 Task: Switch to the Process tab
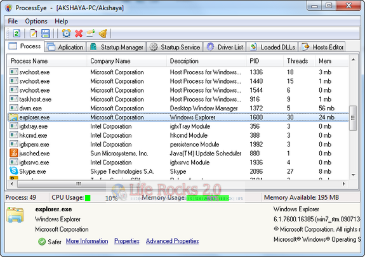coord(25,46)
